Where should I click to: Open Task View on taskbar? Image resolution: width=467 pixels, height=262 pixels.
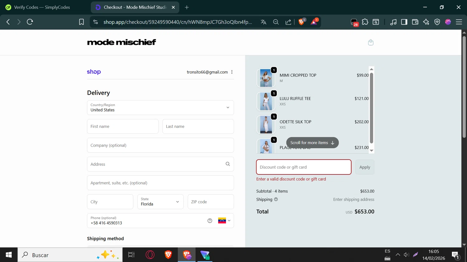[x=131, y=255]
